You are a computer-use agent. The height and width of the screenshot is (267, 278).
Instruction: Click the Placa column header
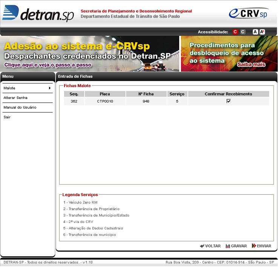[x=105, y=94]
